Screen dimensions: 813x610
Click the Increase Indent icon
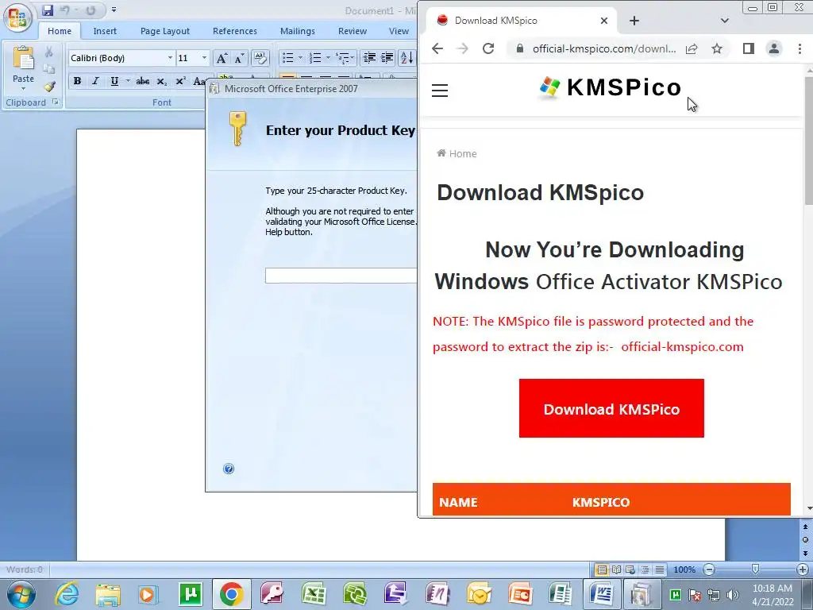point(387,57)
